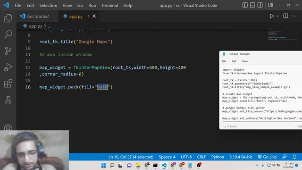The image size is (302, 170).
Task: Click Notepad status Ln 17, Col 19
Action: click(x=230, y=127)
